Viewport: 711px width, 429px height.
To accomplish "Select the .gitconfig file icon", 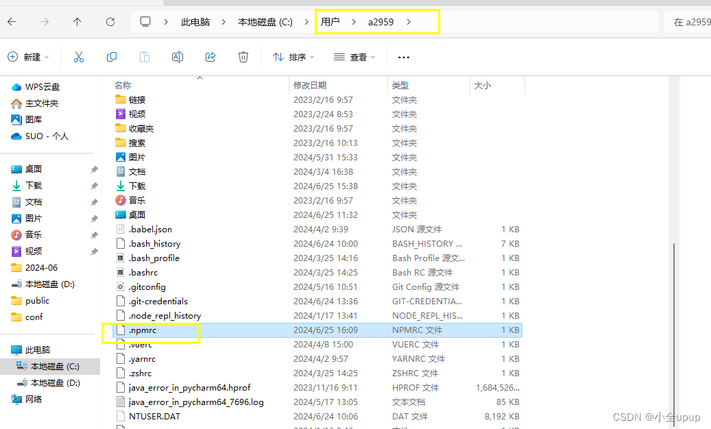I will pos(120,286).
